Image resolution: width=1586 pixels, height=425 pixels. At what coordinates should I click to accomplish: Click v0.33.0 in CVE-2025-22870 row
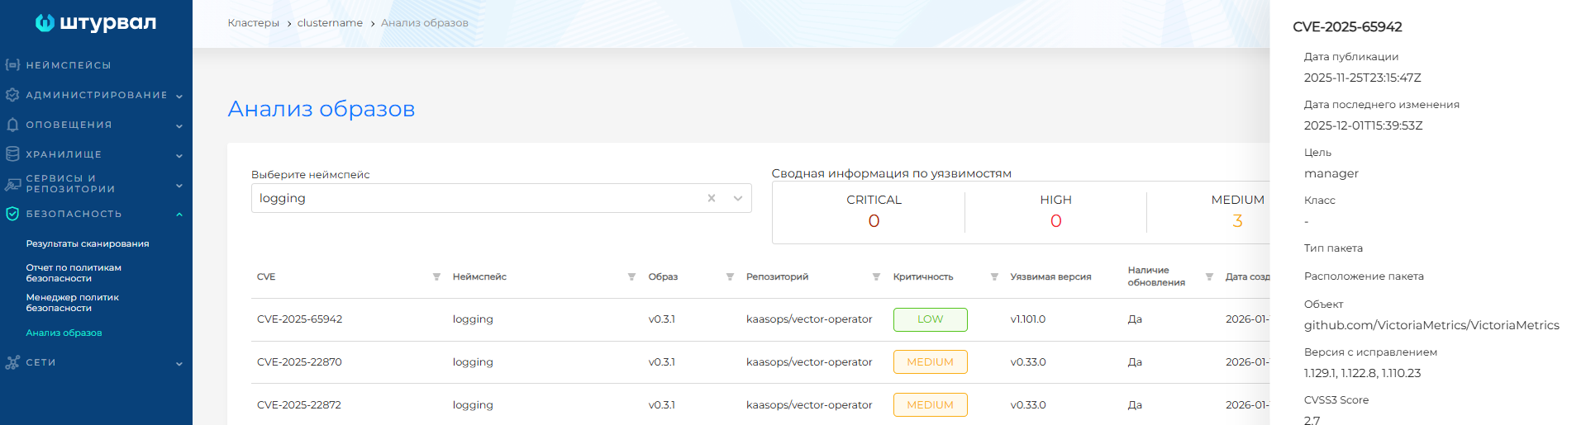click(1027, 362)
